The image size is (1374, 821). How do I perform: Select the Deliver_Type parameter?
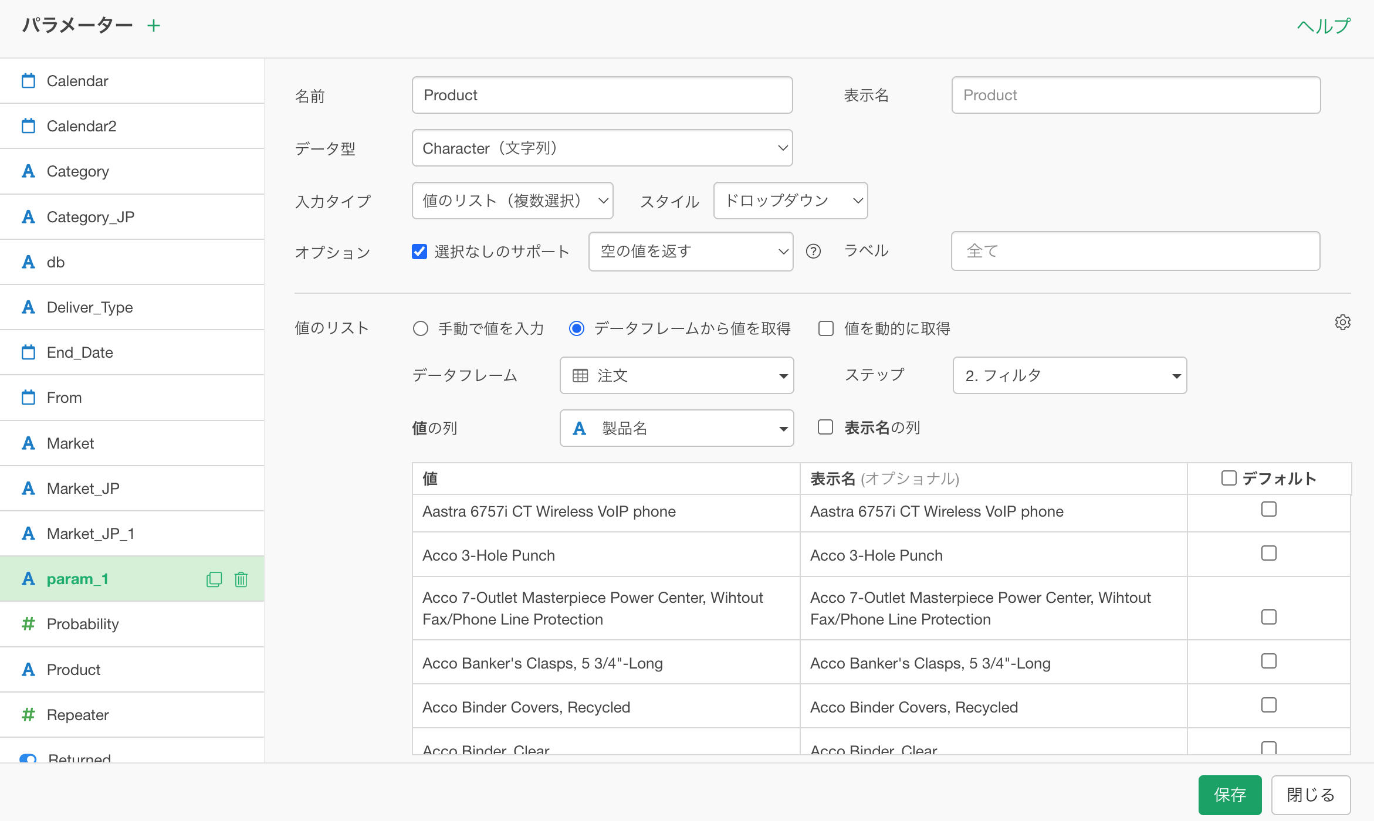coord(132,307)
